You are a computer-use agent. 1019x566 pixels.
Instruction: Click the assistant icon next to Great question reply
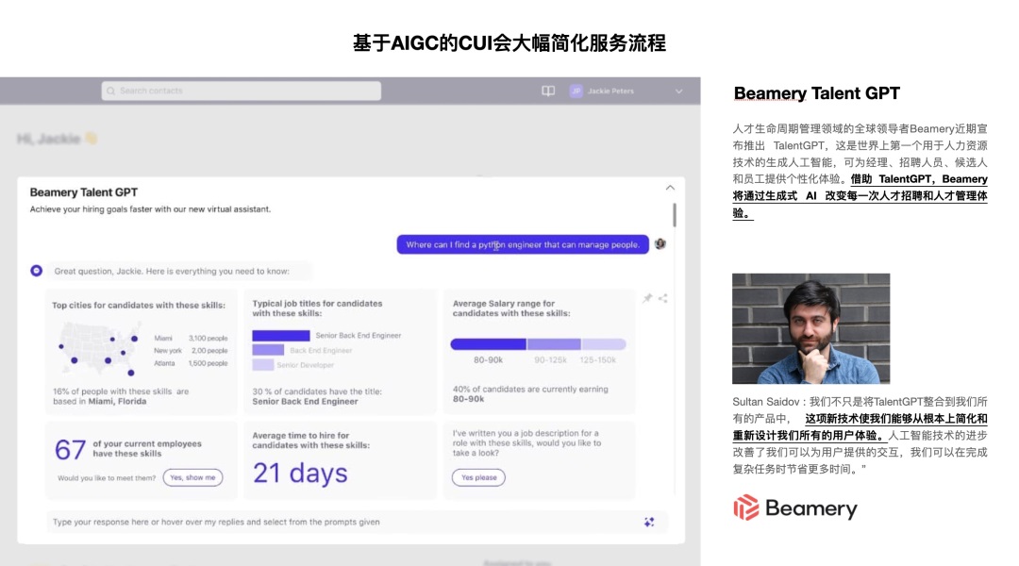(36, 271)
